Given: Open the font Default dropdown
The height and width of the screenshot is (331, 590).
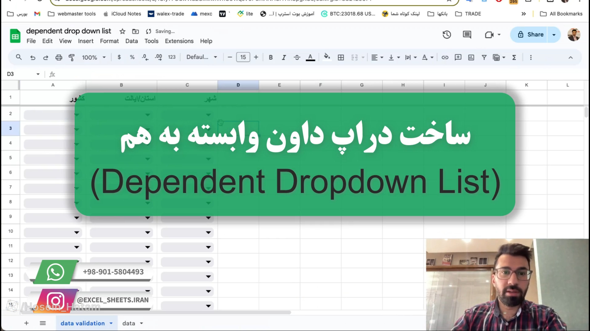Looking at the screenshot, I should click(202, 57).
